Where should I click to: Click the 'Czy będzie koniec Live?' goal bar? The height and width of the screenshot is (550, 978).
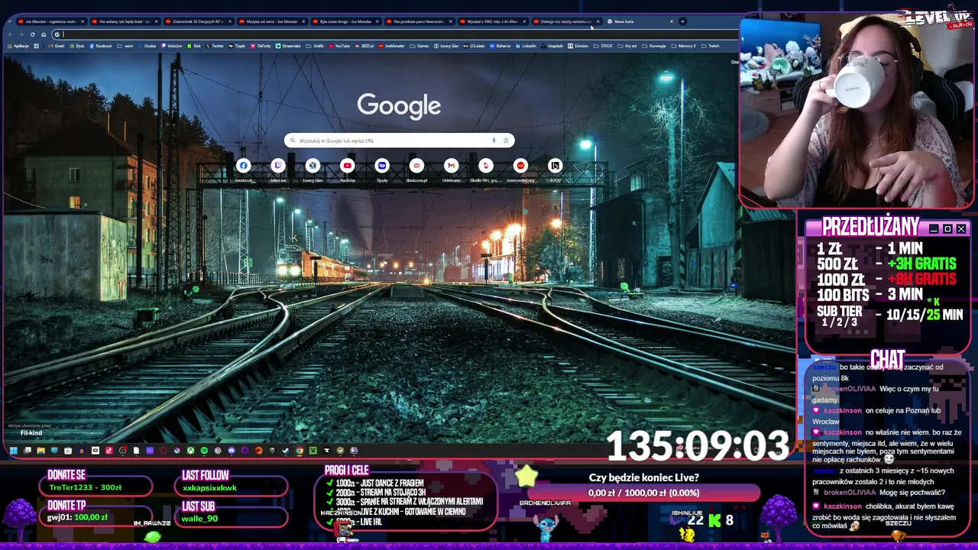643,493
